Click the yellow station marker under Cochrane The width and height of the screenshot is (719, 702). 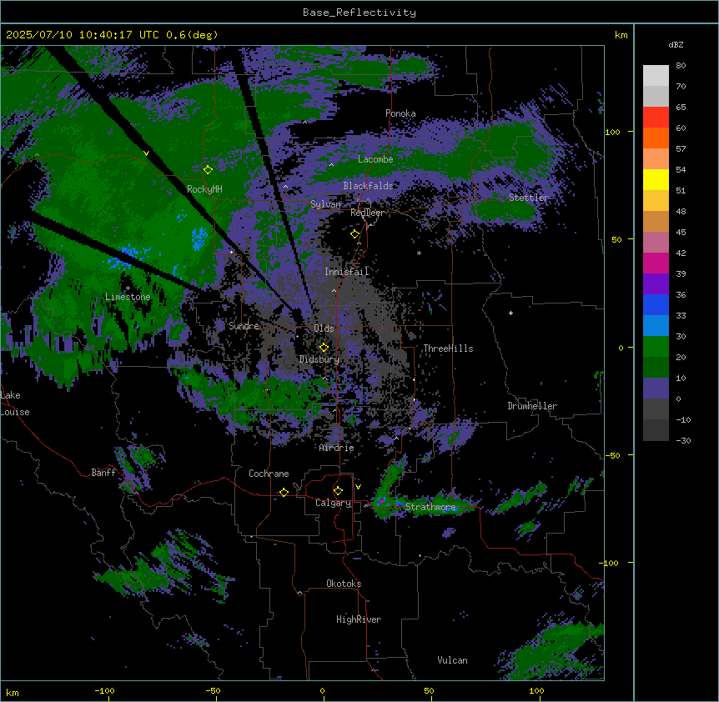click(x=284, y=492)
